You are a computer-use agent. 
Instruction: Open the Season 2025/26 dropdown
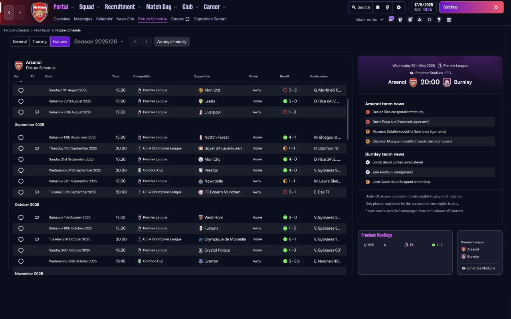[99, 41]
